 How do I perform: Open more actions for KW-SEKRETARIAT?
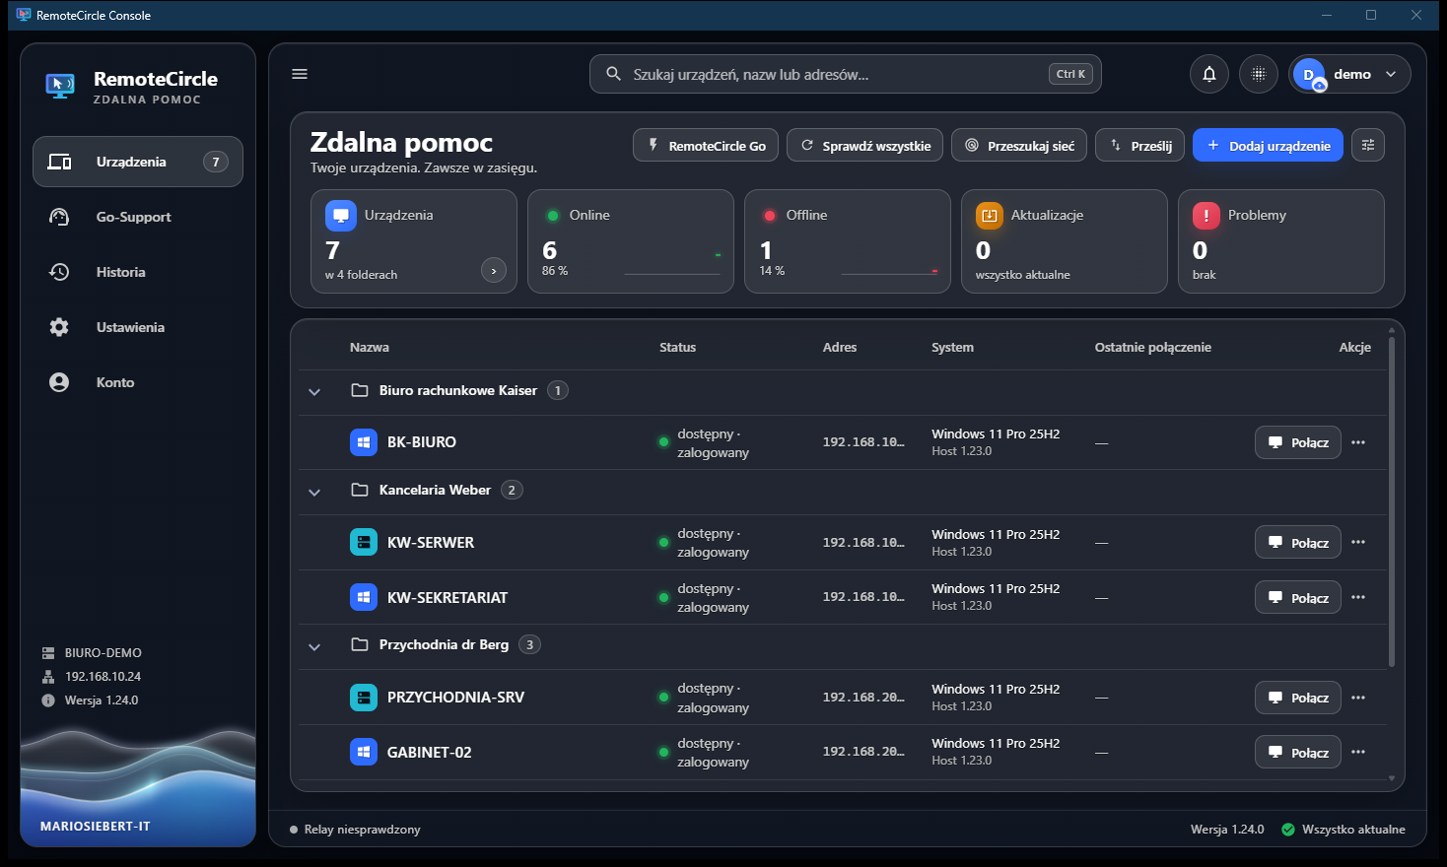[1358, 597]
